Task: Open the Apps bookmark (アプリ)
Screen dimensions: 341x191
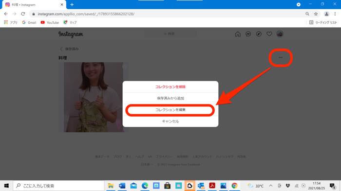Action: (x=10, y=22)
